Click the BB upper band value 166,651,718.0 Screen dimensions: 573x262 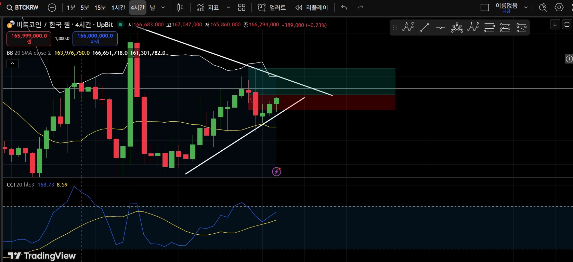coord(110,53)
